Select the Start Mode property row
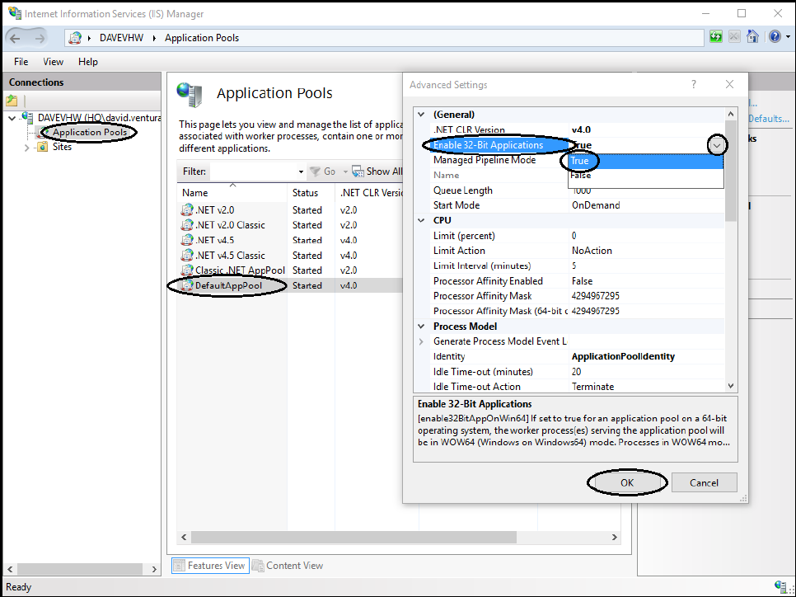 [577, 205]
